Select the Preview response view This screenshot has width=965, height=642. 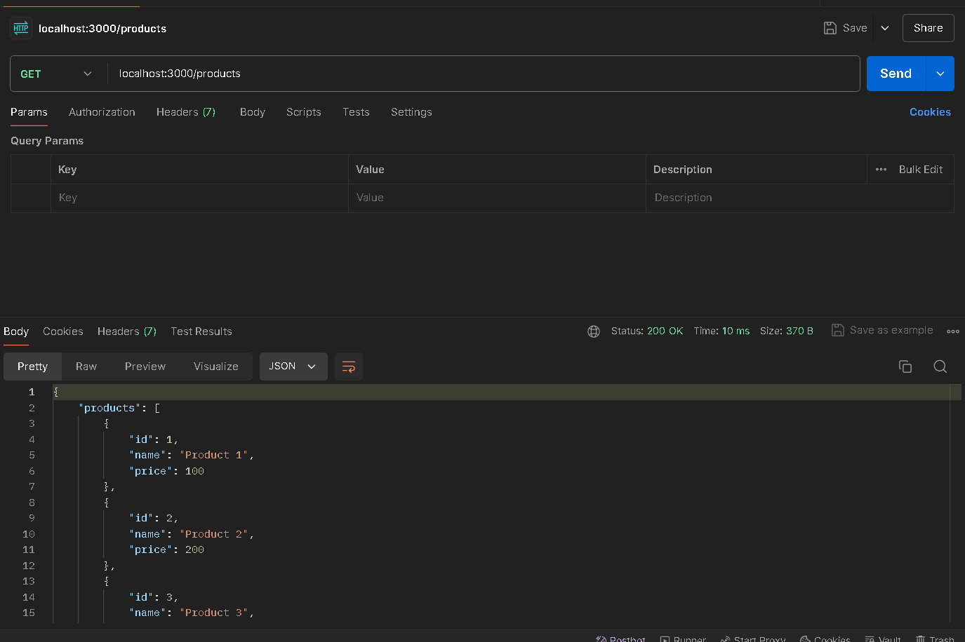coord(145,367)
